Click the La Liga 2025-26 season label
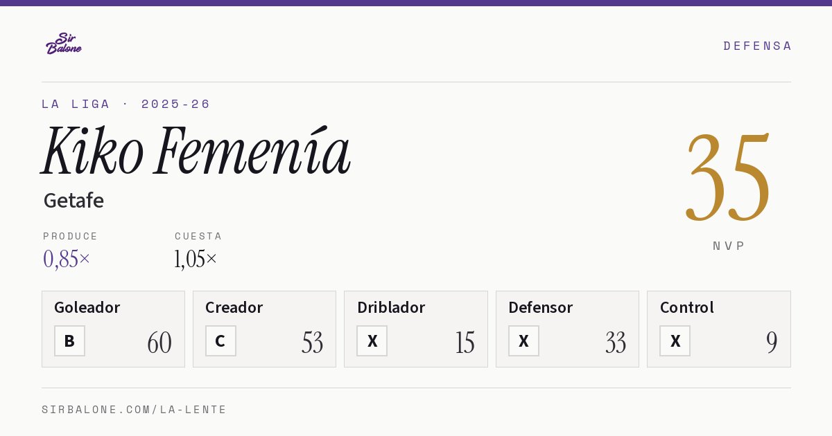This screenshot has height=436, width=832. (x=125, y=104)
